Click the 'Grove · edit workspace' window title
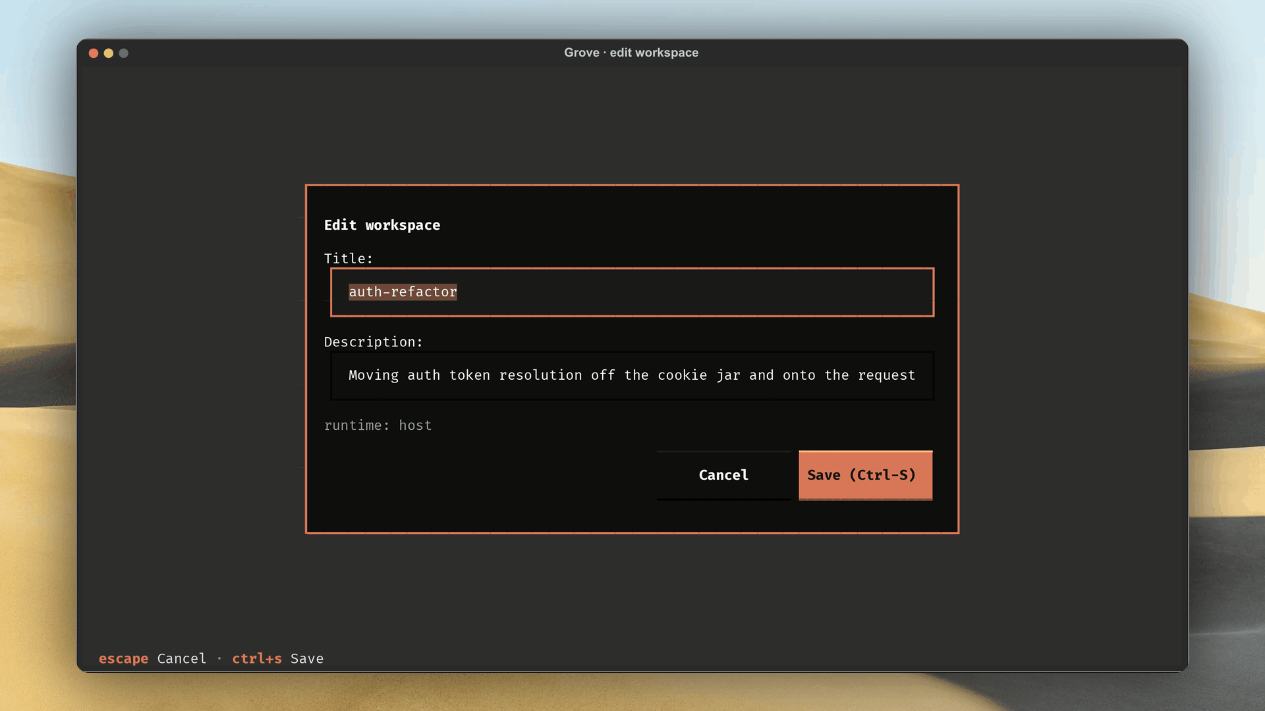The width and height of the screenshot is (1265, 711). tap(631, 53)
